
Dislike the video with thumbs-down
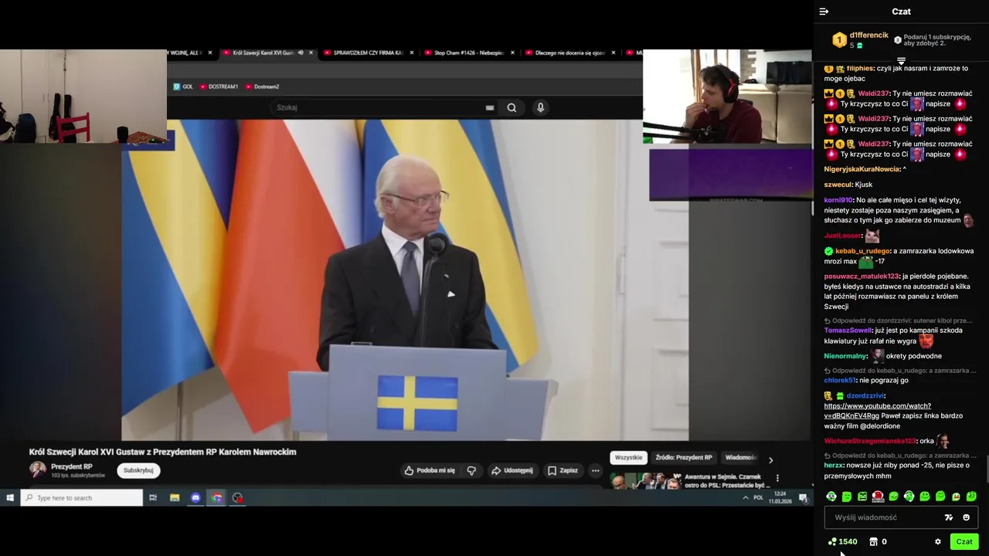(471, 470)
